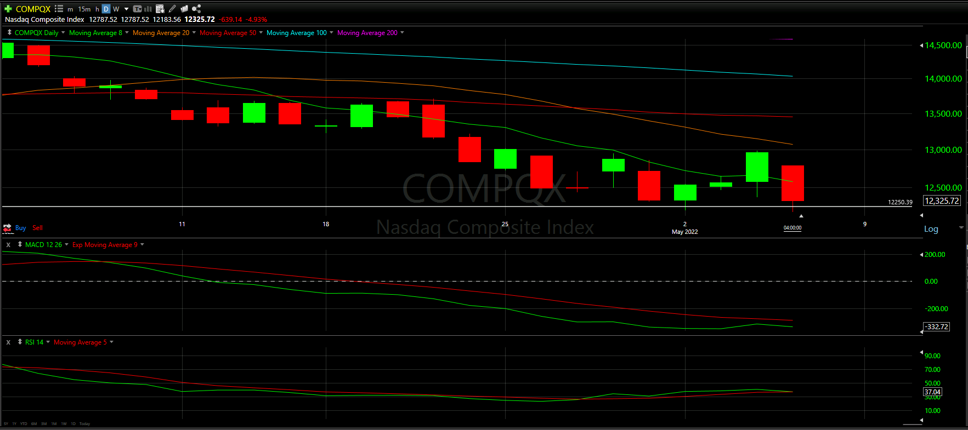Expand the Moving Average 5 dropdown
Screen dimensions: 968x430
pyautogui.click(x=111, y=342)
